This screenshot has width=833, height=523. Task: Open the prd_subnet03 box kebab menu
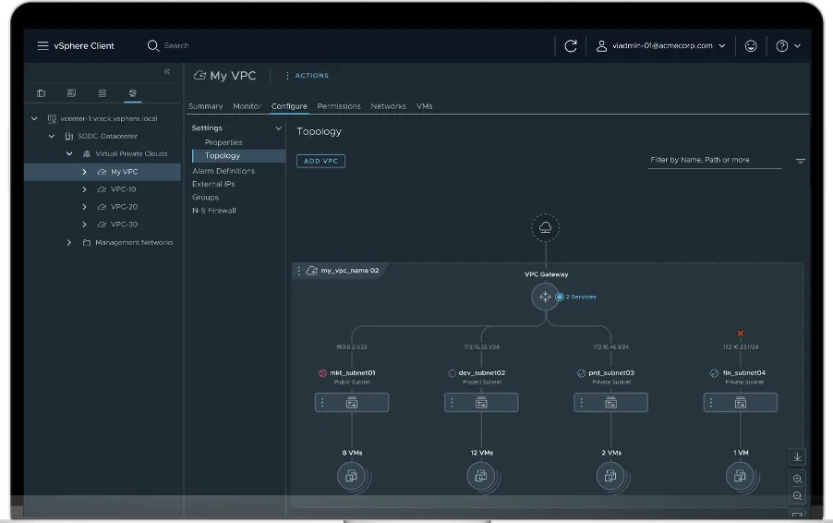pos(582,403)
